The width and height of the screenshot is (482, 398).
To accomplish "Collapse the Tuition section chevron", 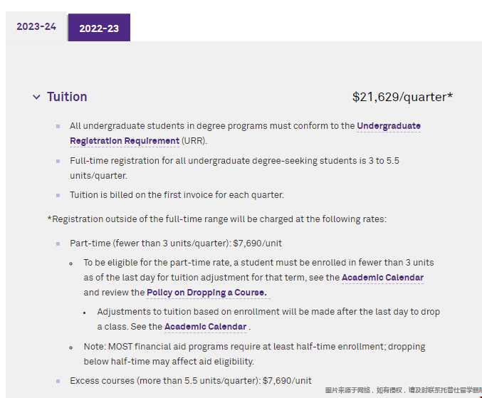I will pos(36,97).
